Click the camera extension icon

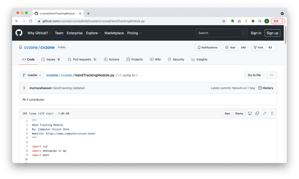239,21
